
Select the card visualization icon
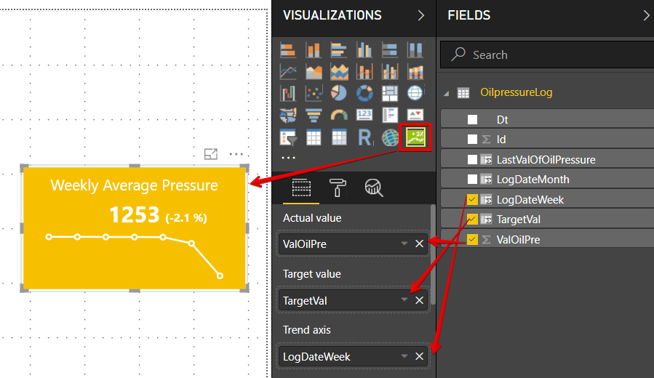tap(364, 116)
